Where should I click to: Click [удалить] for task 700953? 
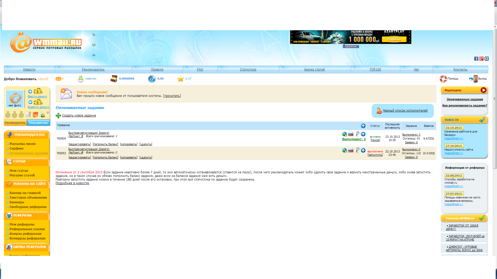tap(146, 157)
